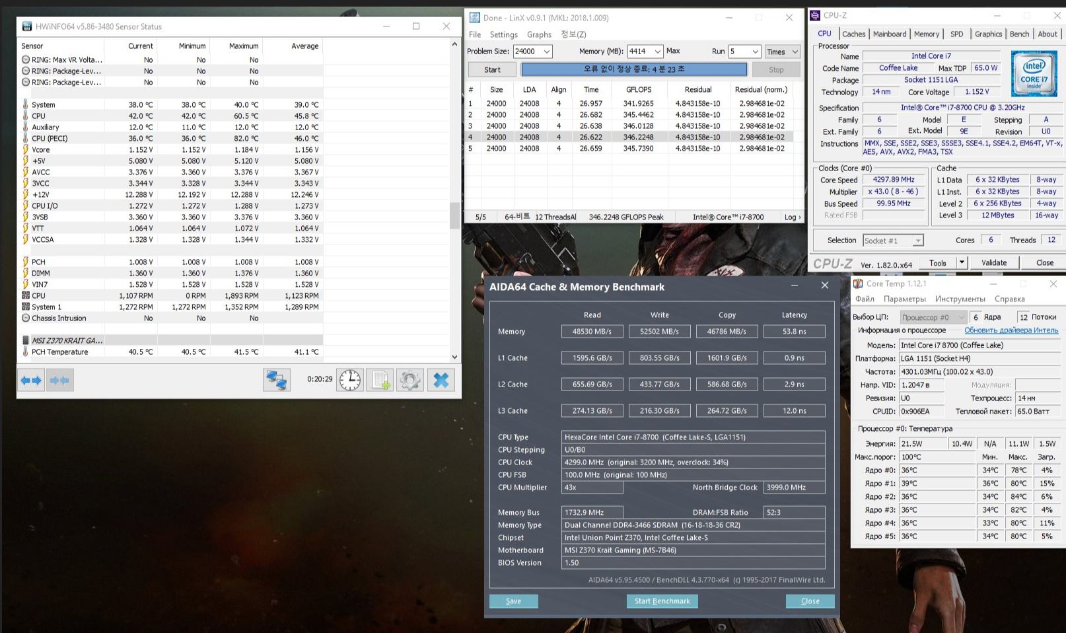Switch to the Caches tab in CPU-Z
1066x633 pixels.
pos(853,34)
